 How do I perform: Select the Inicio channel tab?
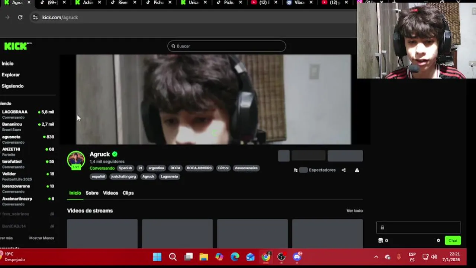75,193
